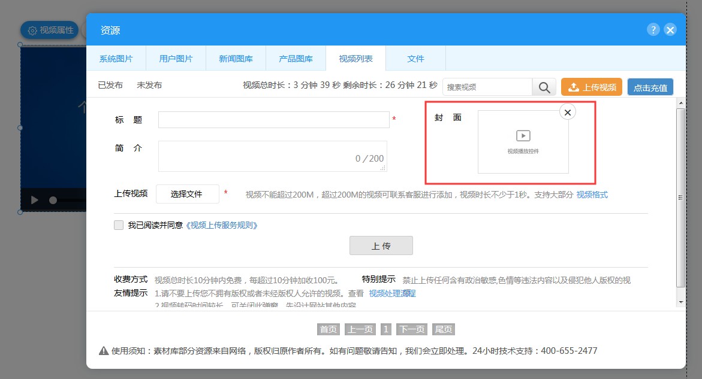Show 未发布 videos filter
The image size is (702, 379).
(149, 86)
